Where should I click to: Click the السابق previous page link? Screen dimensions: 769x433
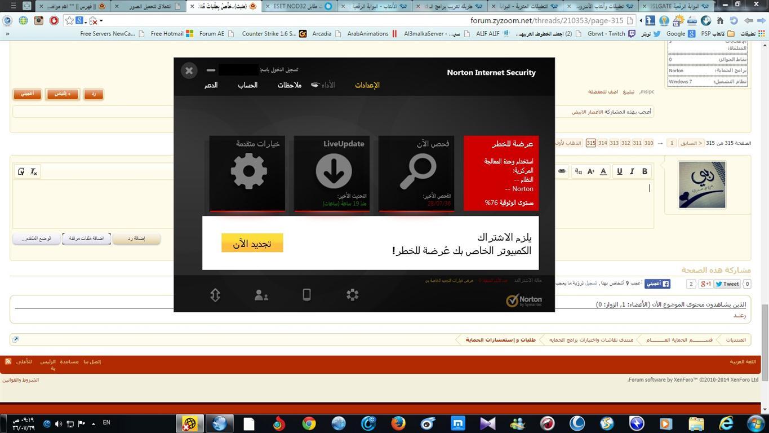691,143
